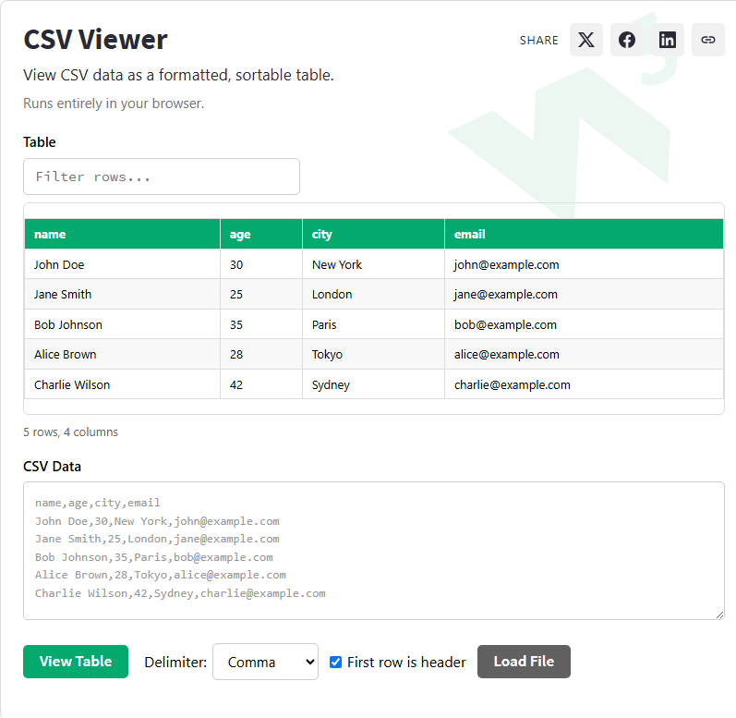Image resolution: width=736 pixels, height=718 pixels.
Task: Click the Table heading
Action: [x=40, y=141]
